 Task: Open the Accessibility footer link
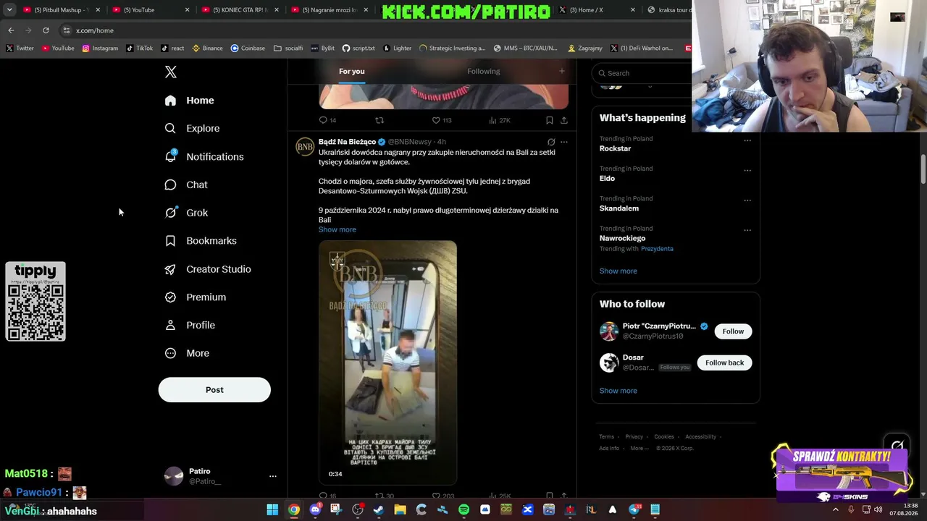700,436
